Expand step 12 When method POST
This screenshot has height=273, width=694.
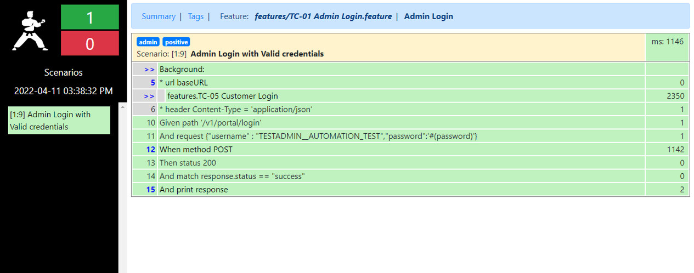pos(151,150)
